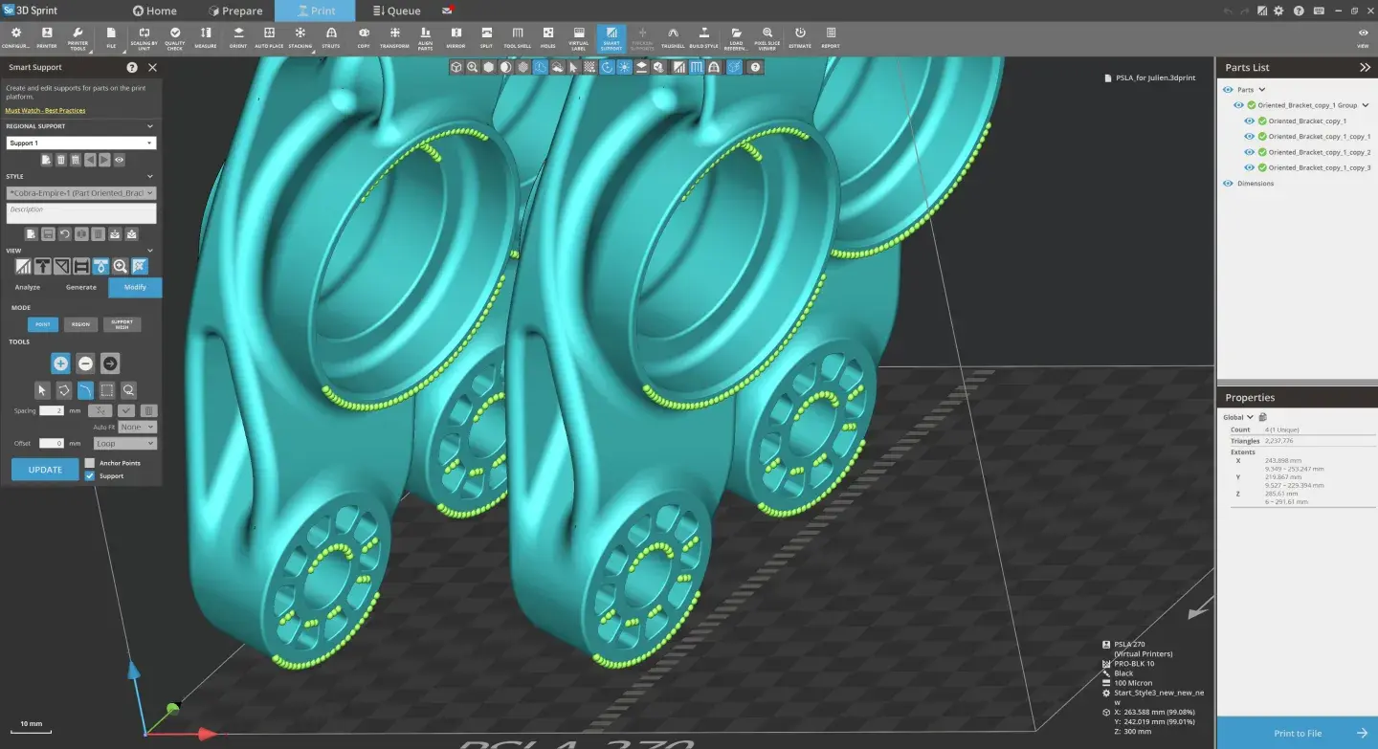Screen dimensions: 1378x749
Task: Open the Orient tool
Action: (x=238, y=37)
